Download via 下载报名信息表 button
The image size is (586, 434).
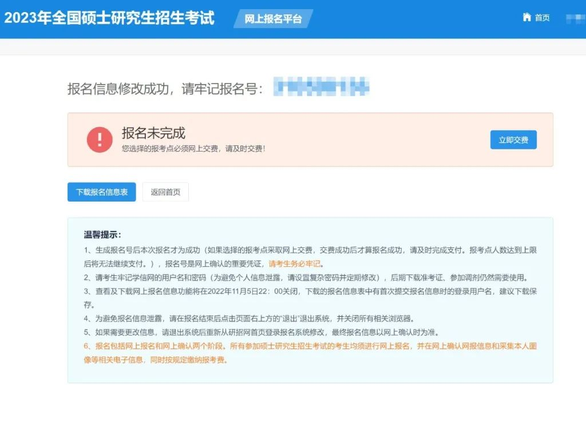click(102, 192)
